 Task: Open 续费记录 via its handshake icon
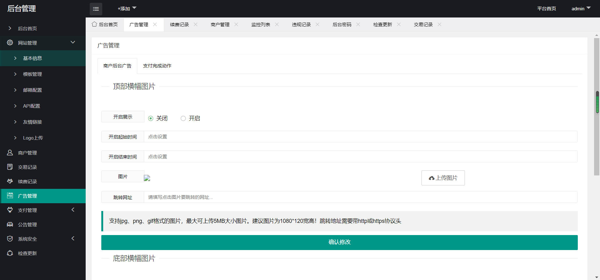(x=10, y=181)
